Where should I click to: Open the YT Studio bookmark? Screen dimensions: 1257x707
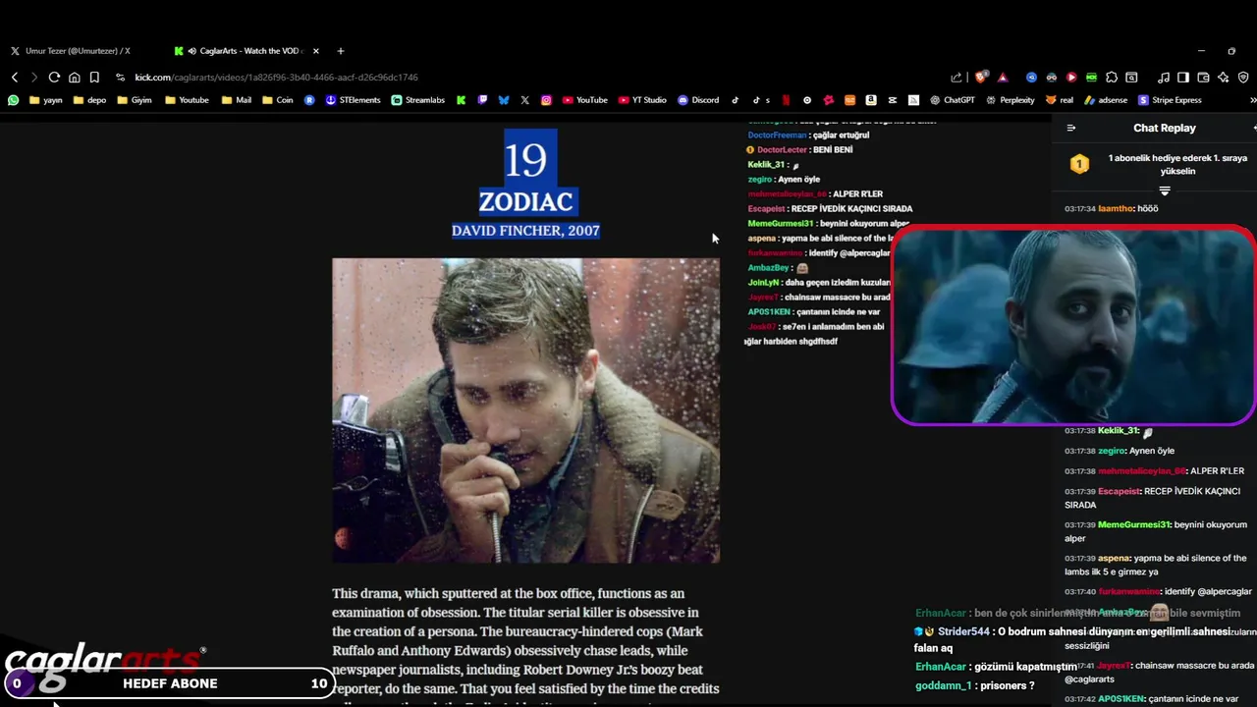[x=642, y=100]
